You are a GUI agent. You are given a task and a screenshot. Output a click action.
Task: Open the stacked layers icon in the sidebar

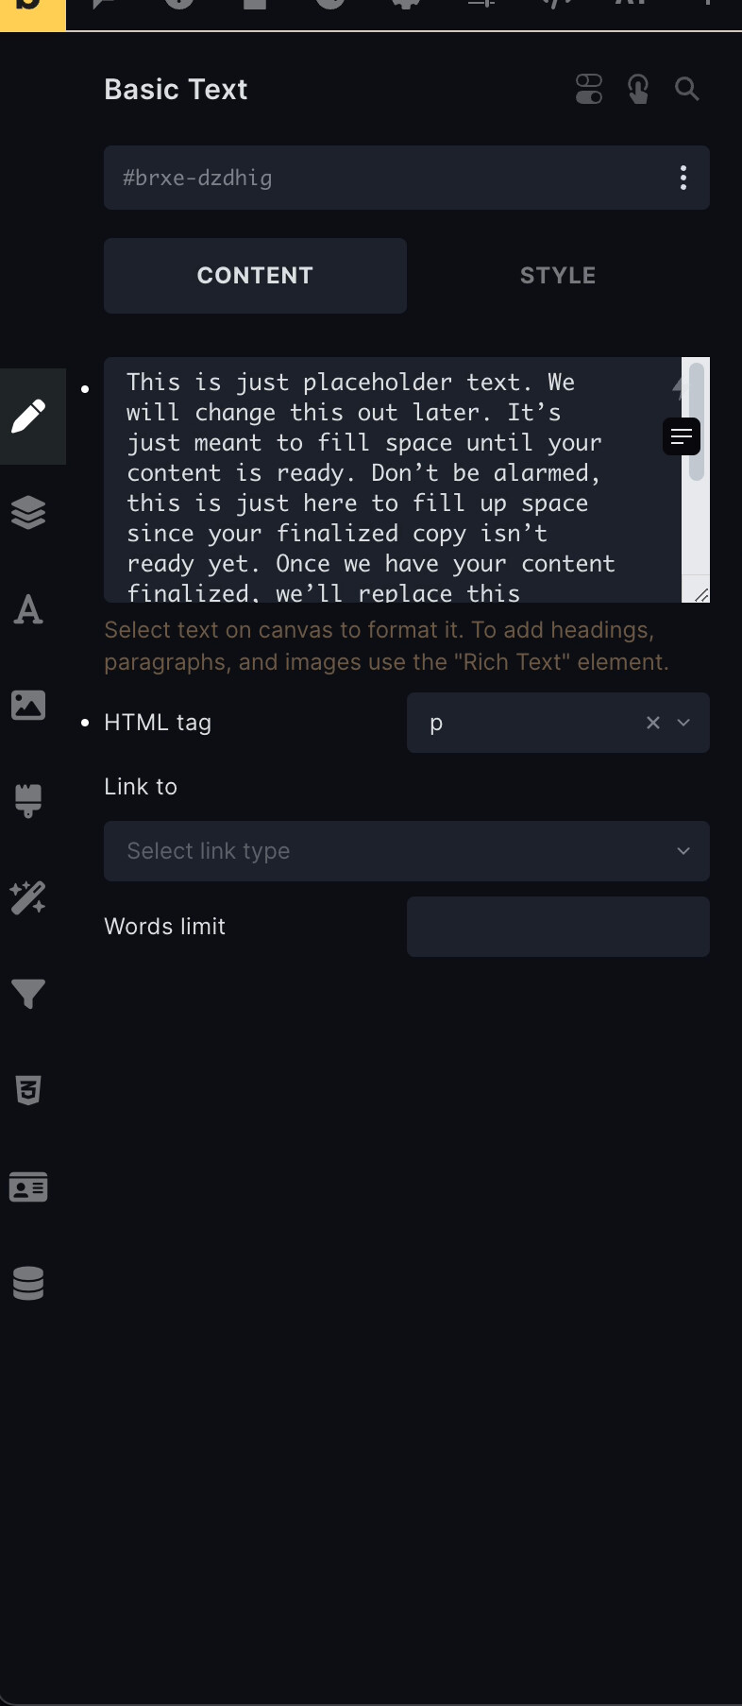28,512
